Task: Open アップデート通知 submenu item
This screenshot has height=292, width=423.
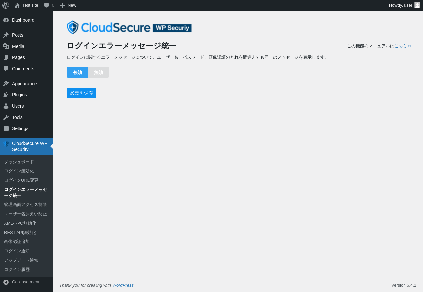Action: point(21,260)
